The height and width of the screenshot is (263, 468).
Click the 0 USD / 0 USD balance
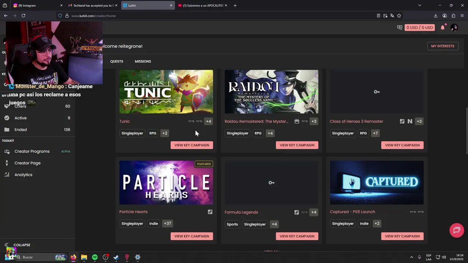pos(419,27)
